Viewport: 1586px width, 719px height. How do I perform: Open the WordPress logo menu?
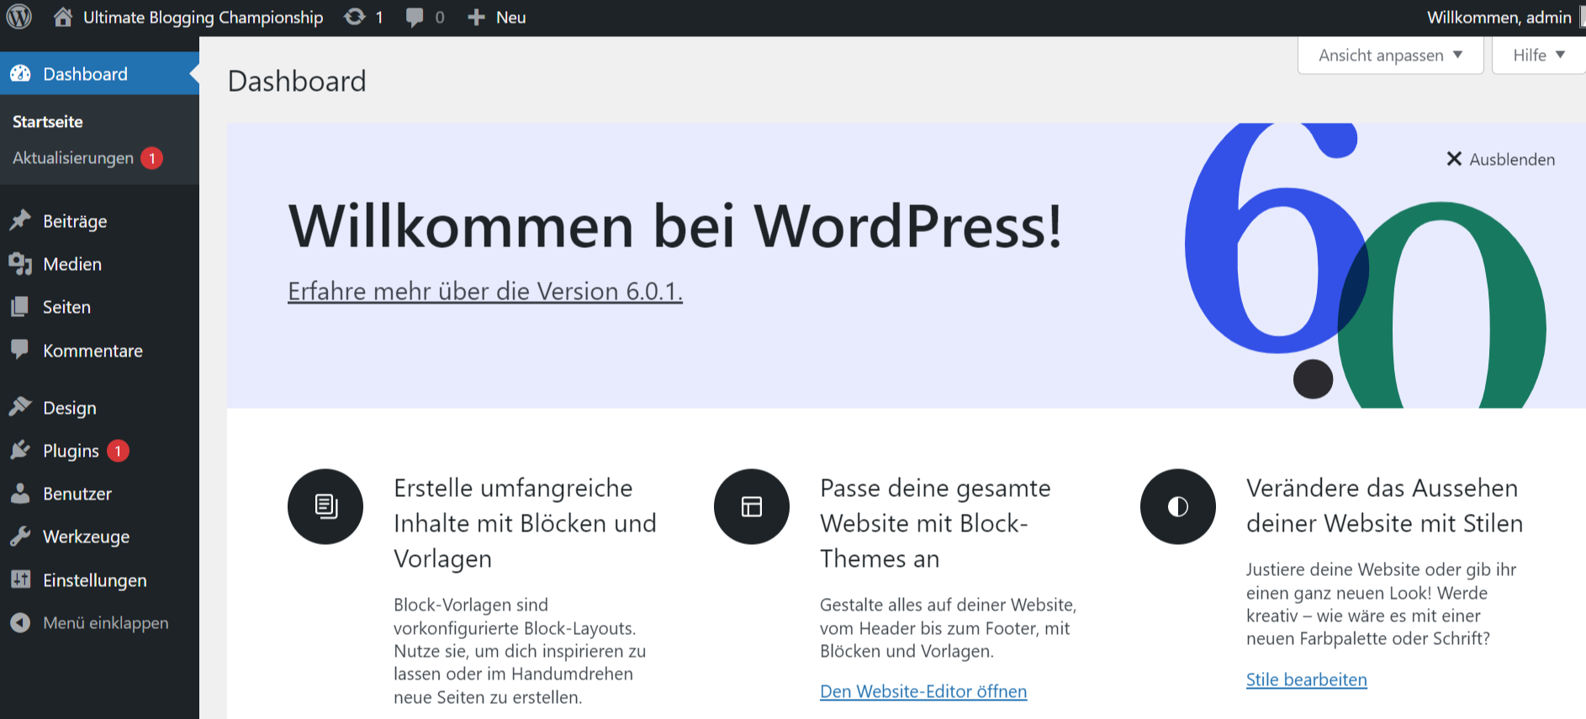[x=19, y=17]
